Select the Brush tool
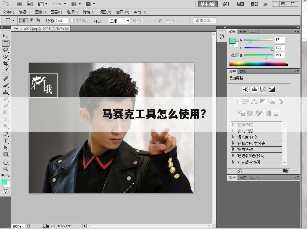 pyautogui.click(x=6, y=85)
